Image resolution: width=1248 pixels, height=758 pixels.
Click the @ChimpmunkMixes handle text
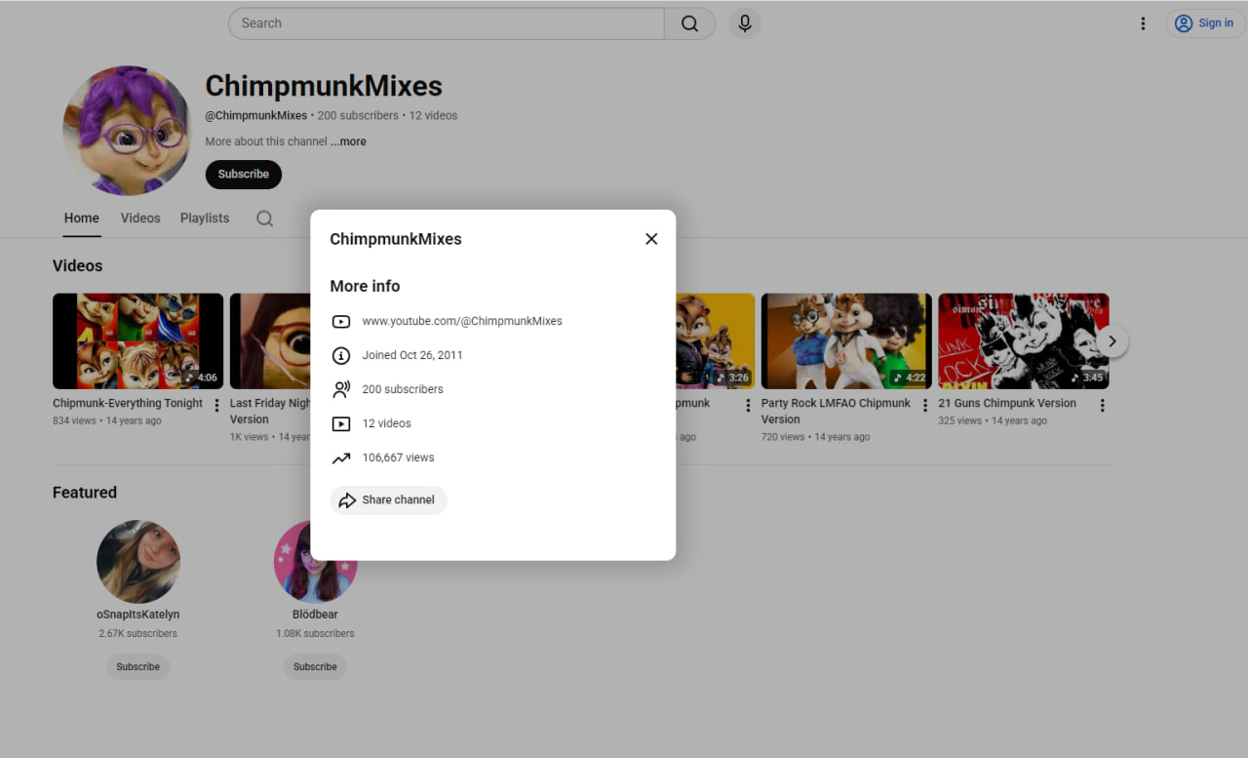tap(255, 115)
